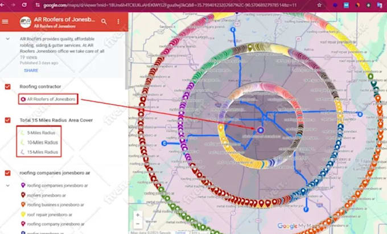Viewport: 387px width, 234px height.
Task: Click the purple pin for roofing companies jonesboro ar
Action: (x=23, y=185)
